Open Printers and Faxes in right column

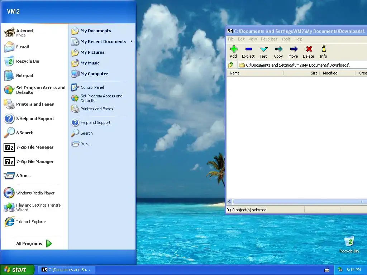point(102,109)
